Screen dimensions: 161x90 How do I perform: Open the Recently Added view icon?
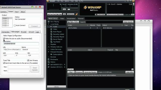click(x=51, y=34)
